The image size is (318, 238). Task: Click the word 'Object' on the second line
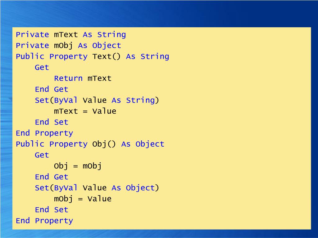(107, 46)
